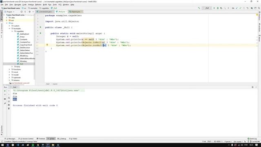Open the Debug tool window

(x=62, y=139)
